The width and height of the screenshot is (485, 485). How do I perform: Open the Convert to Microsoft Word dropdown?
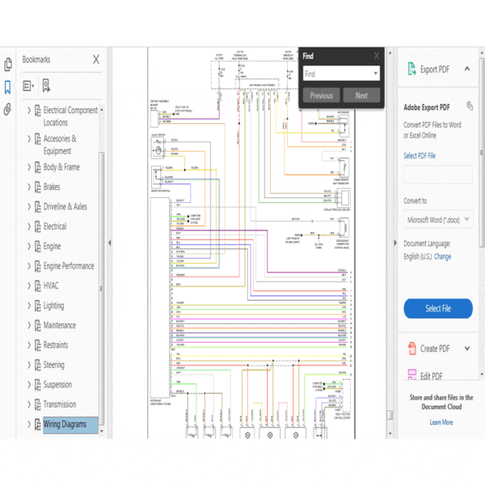(x=438, y=220)
